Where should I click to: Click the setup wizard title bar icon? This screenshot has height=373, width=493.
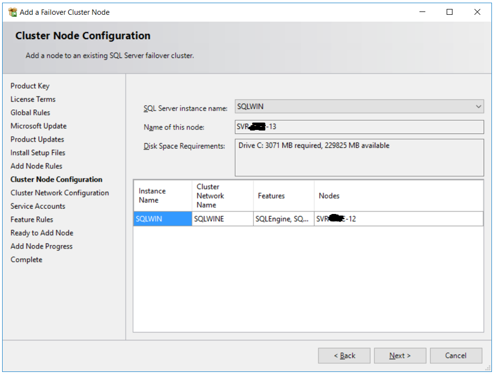click(13, 12)
